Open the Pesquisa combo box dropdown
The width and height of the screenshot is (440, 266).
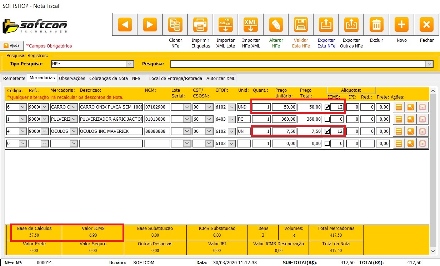tap(429, 64)
